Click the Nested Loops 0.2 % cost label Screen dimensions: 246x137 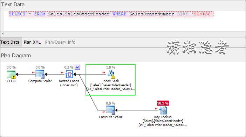(69, 67)
